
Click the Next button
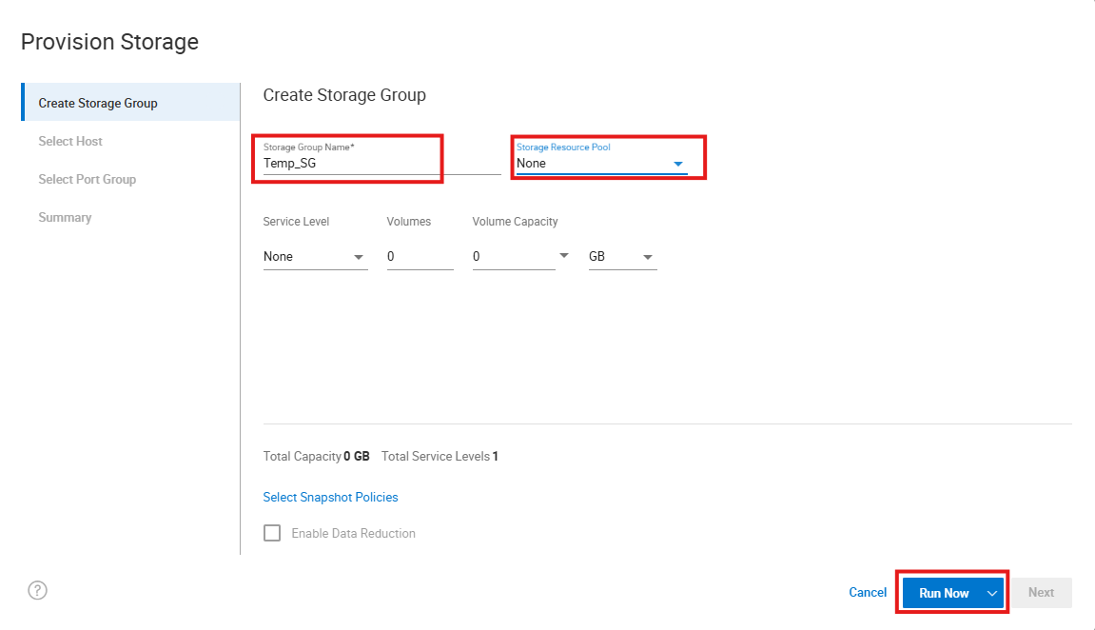[x=1041, y=592]
